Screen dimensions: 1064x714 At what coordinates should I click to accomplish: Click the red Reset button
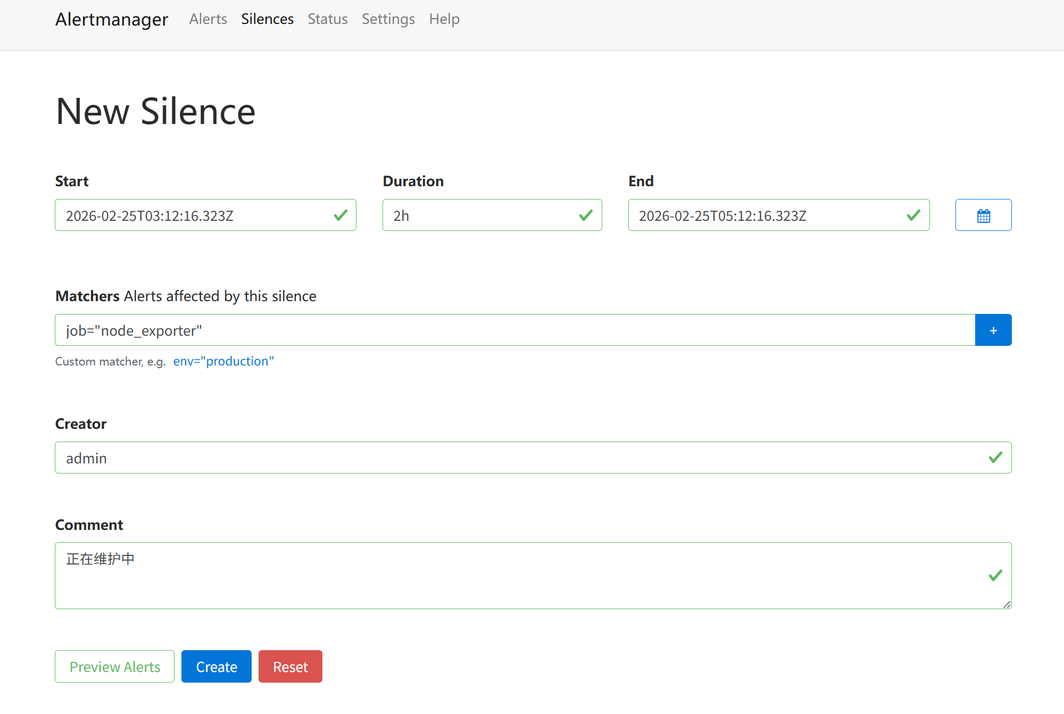pos(290,667)
